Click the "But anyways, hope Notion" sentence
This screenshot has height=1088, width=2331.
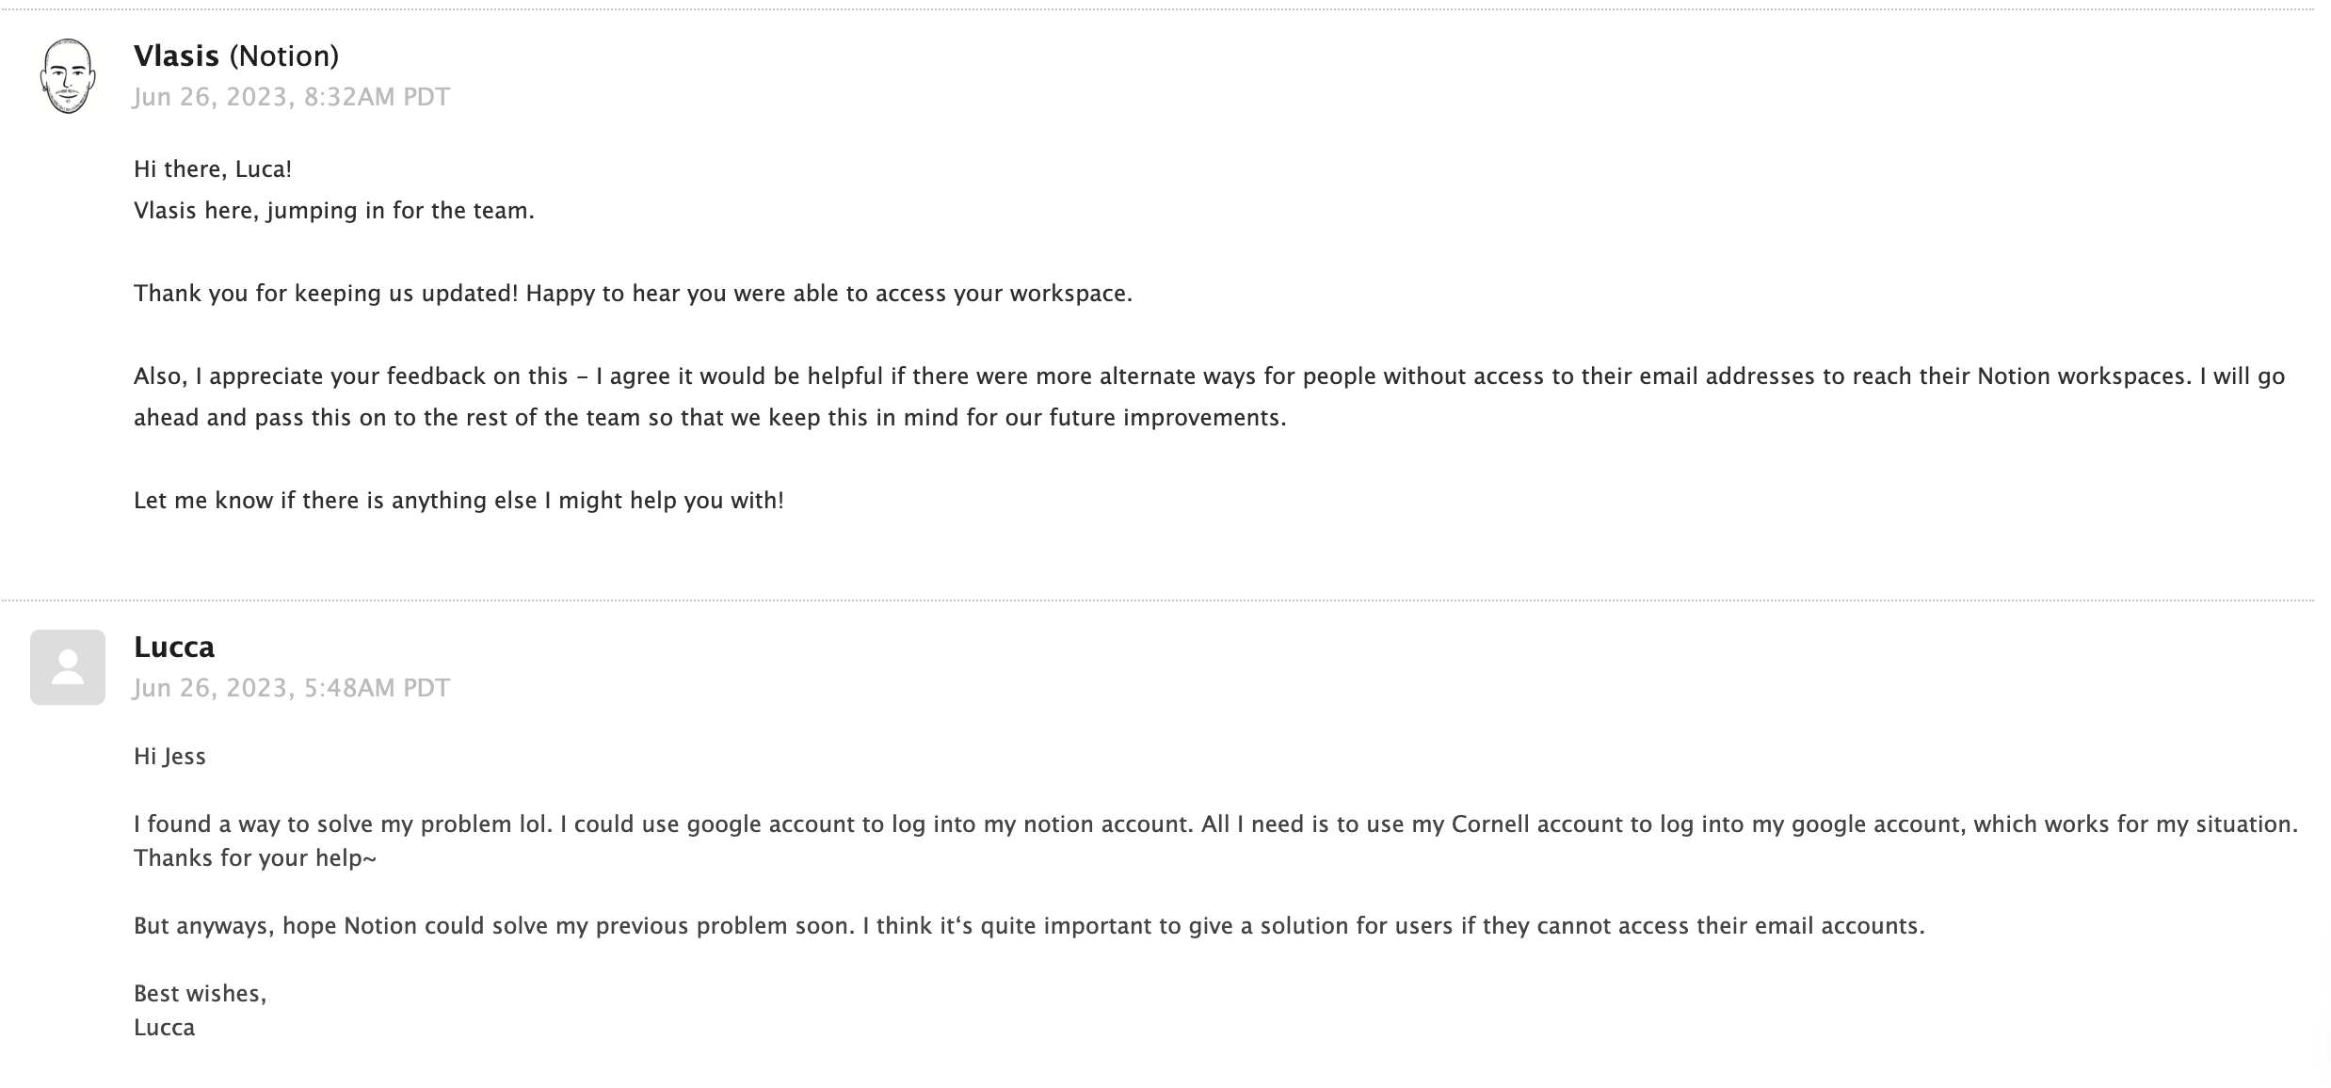pyautogui.click(x=1029, y=926)
